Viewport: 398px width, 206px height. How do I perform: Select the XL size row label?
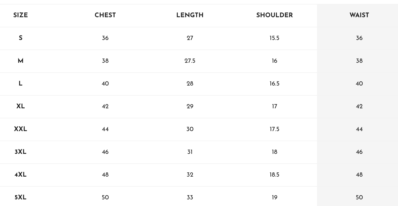(x=21, y=106)
